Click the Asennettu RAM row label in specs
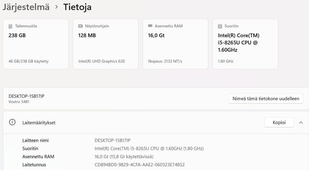This screenshot has height=170, width=309. click(38, 157)
